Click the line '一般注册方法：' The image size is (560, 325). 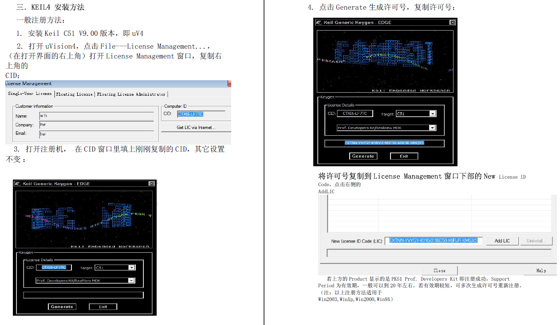[x=40, y=20]
